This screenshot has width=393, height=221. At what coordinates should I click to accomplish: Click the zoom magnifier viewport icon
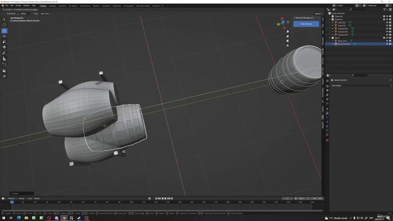point(287,31)
